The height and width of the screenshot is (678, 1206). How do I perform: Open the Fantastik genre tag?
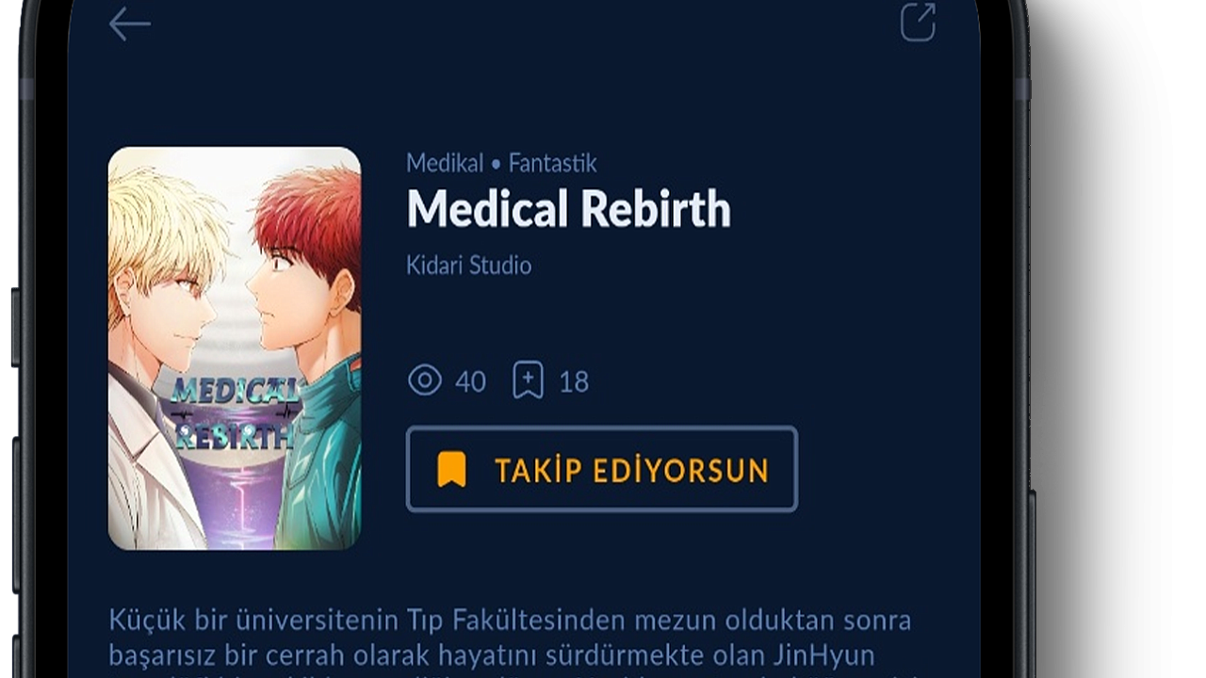click(552, 163)
